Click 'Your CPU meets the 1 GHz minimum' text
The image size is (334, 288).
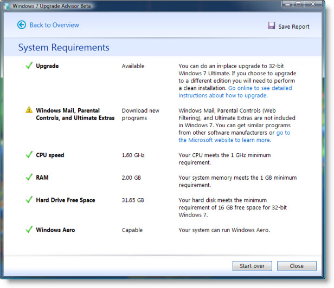click(x=224, y=155)
